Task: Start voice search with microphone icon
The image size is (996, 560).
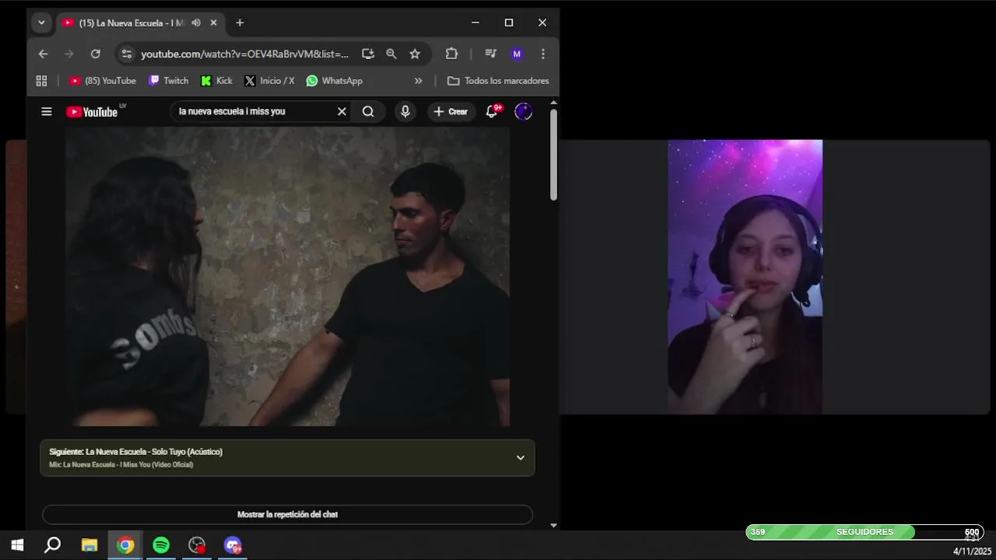Action: click(405, 111)
